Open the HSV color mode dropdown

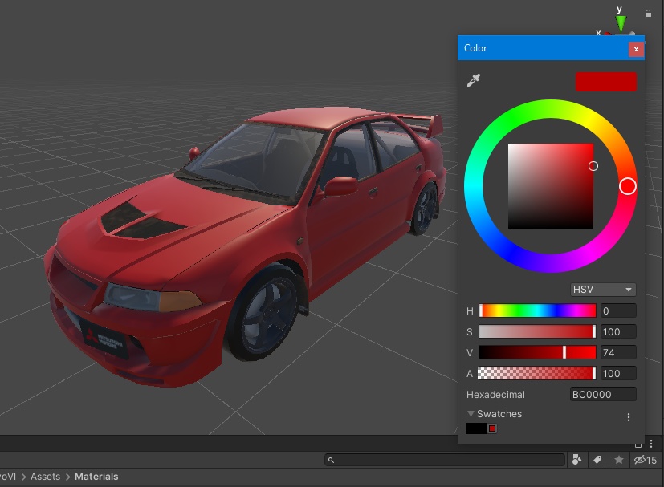click(x=603, y=289)
